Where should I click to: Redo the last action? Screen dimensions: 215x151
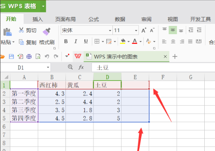point(56,56)
